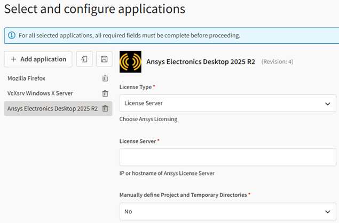Click the License Server text input field
This screenshot has width=339, height=223.
click(228, 157)
